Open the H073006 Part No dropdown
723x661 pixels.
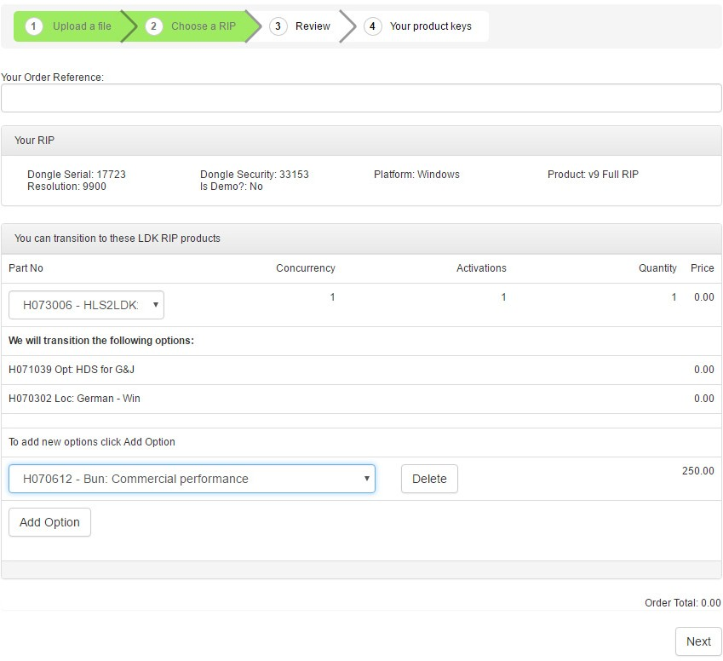[86, 305]
